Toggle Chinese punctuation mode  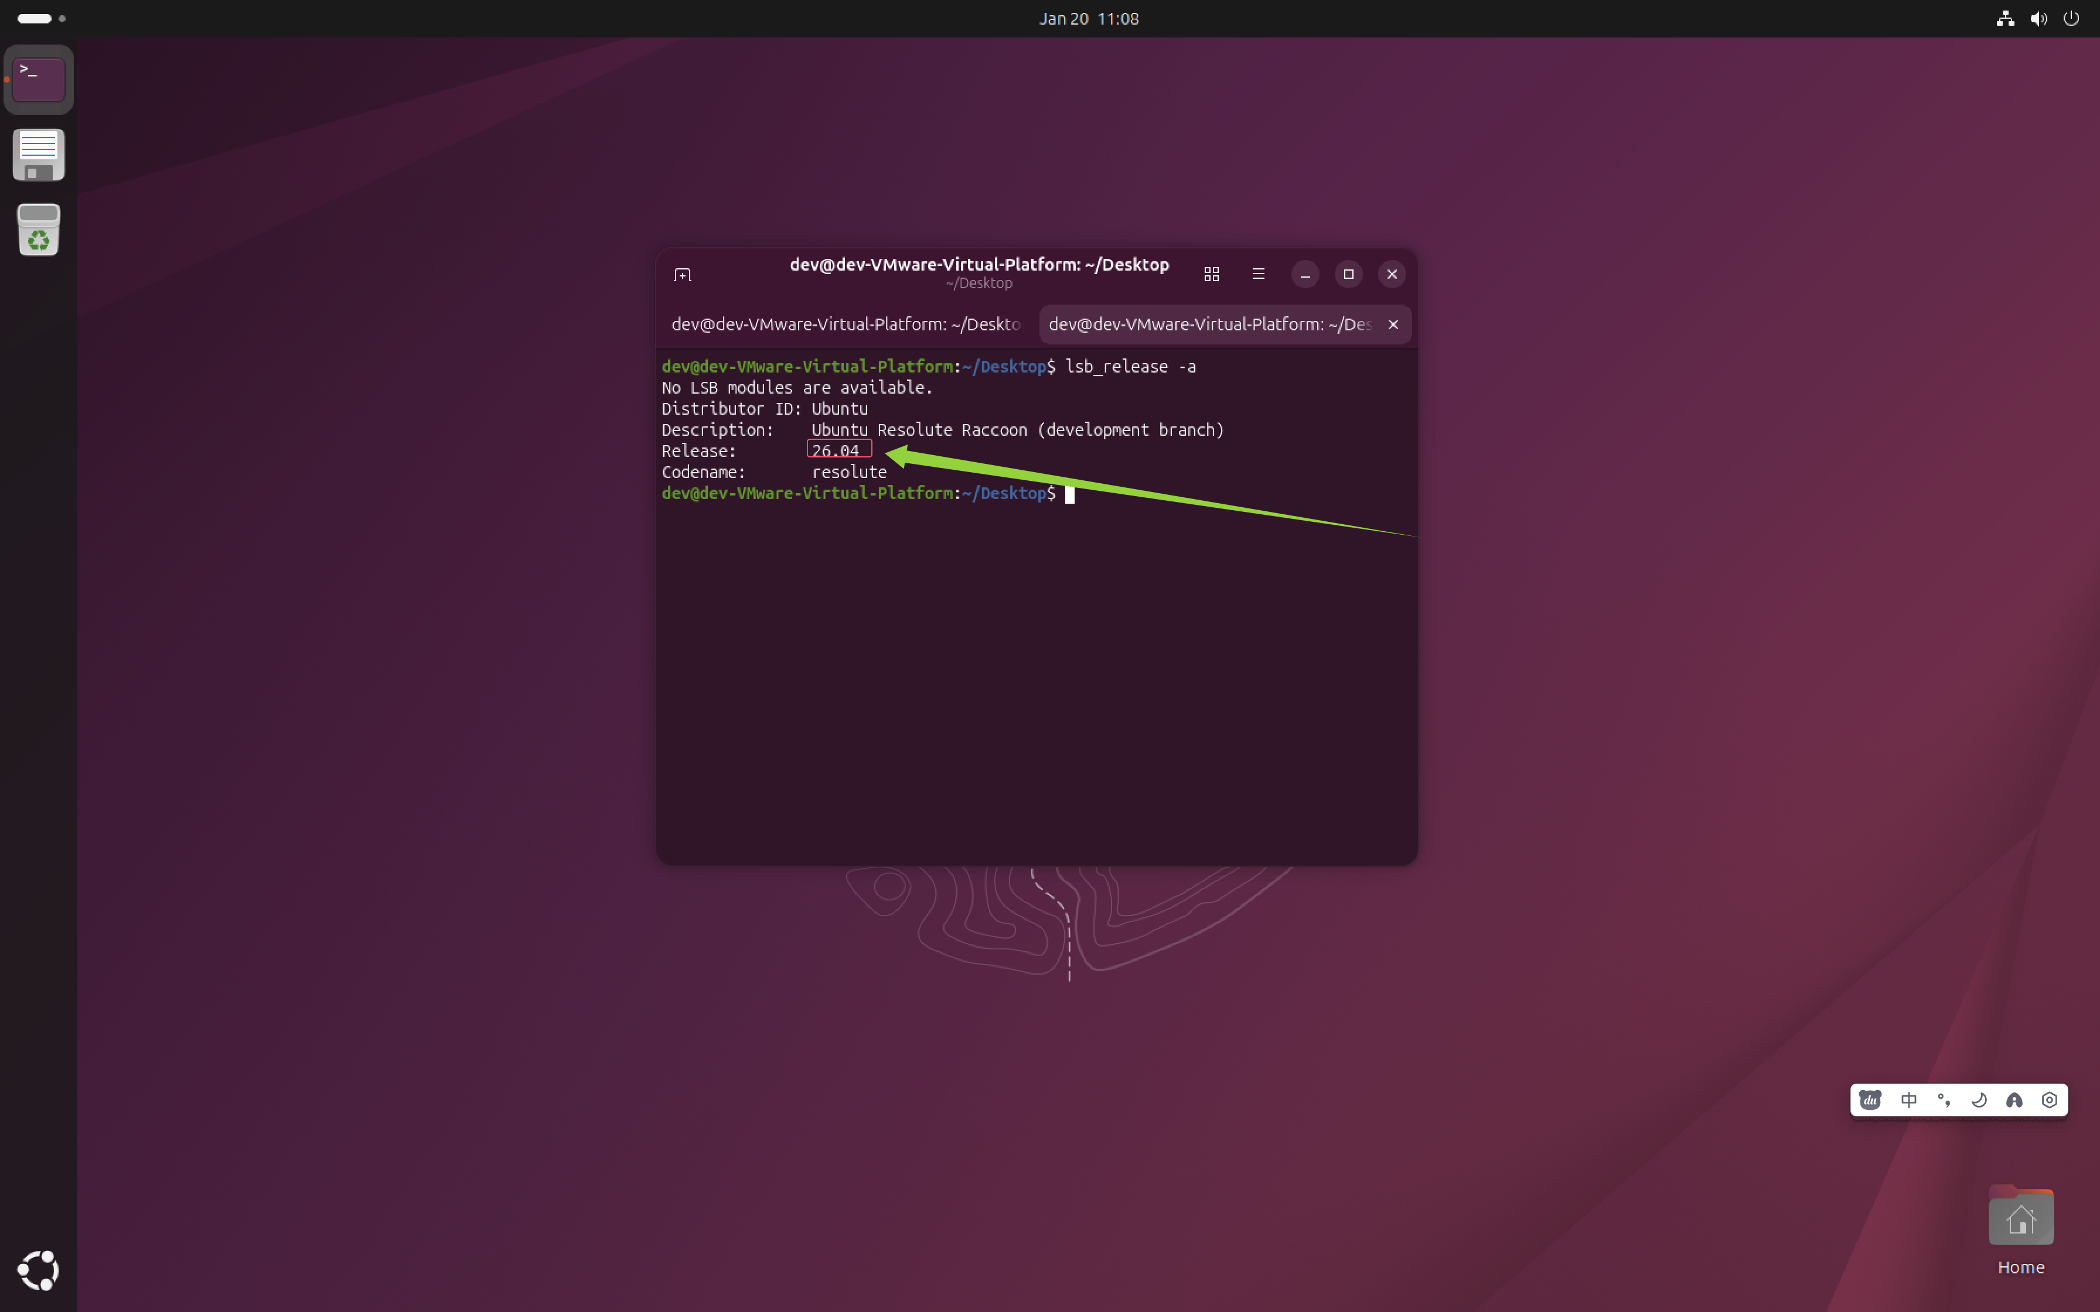1944,1101
